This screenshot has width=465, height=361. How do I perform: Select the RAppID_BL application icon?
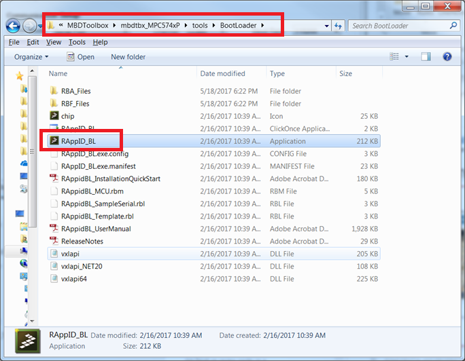point(54,141)
